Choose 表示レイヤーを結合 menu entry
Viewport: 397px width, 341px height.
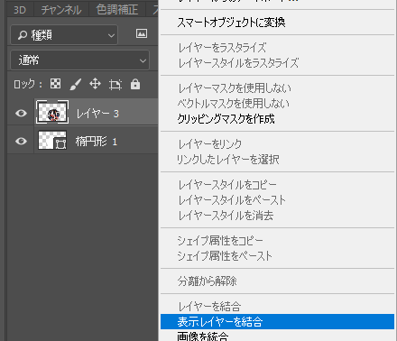click(277, 322)
